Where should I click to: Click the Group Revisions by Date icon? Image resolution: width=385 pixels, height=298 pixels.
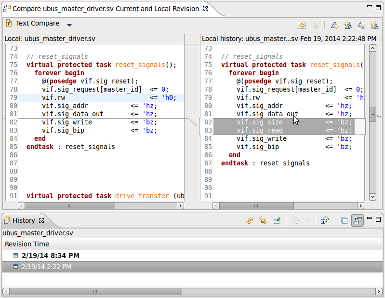325,221
